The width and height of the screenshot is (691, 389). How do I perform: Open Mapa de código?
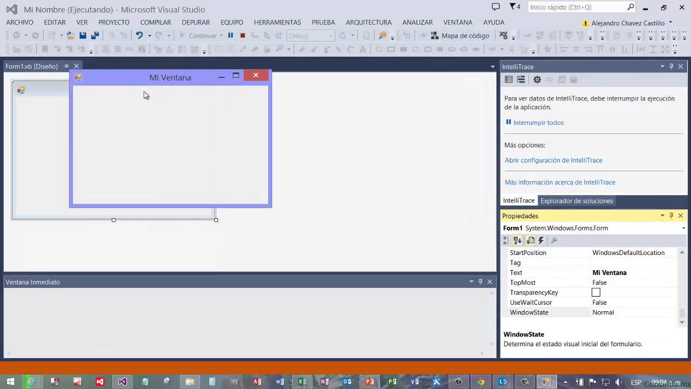coord(460,36)
